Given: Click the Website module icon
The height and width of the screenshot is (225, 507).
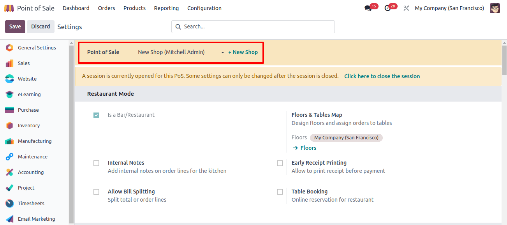Looking at the screenshot, I should pos(10,79).
